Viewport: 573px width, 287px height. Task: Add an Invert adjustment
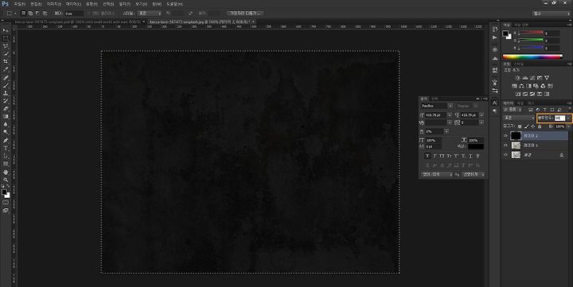coord(518,94)
